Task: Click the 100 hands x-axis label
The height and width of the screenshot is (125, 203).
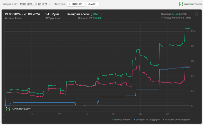Action: click(x=59, y=114)
